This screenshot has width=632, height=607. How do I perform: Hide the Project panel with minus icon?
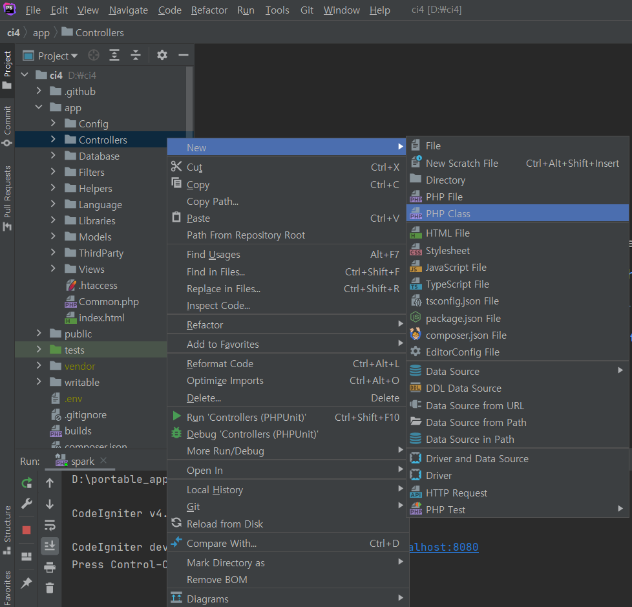click(184, 55)
